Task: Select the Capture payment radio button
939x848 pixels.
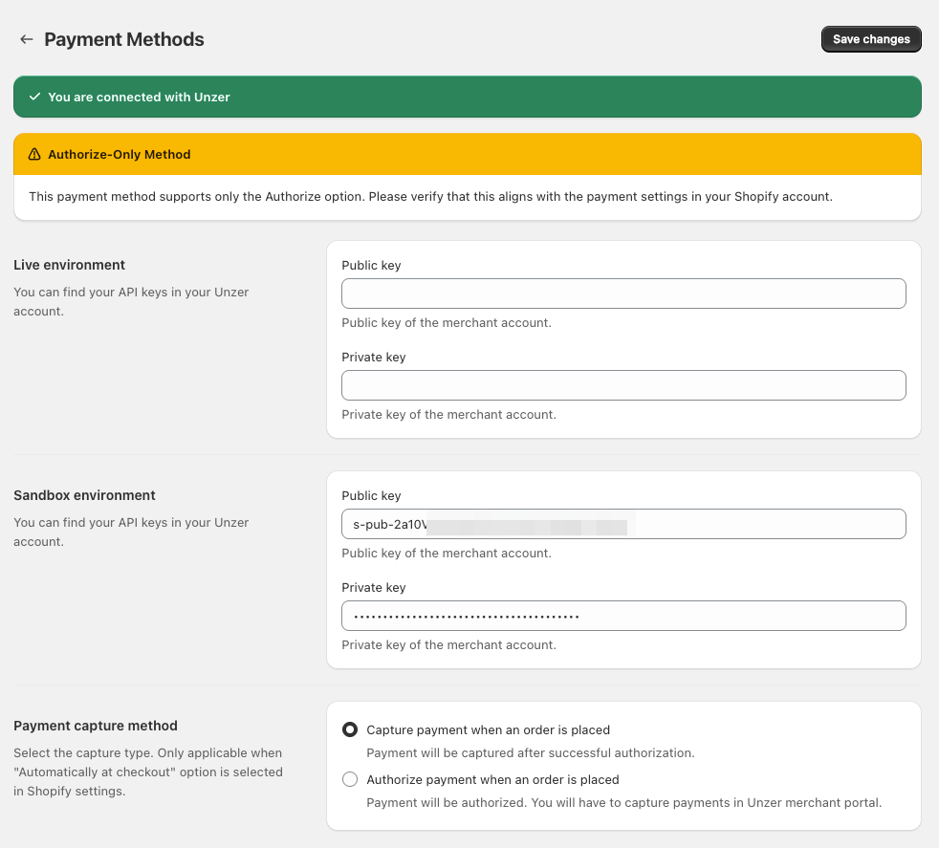Action: tap(350, 729)
